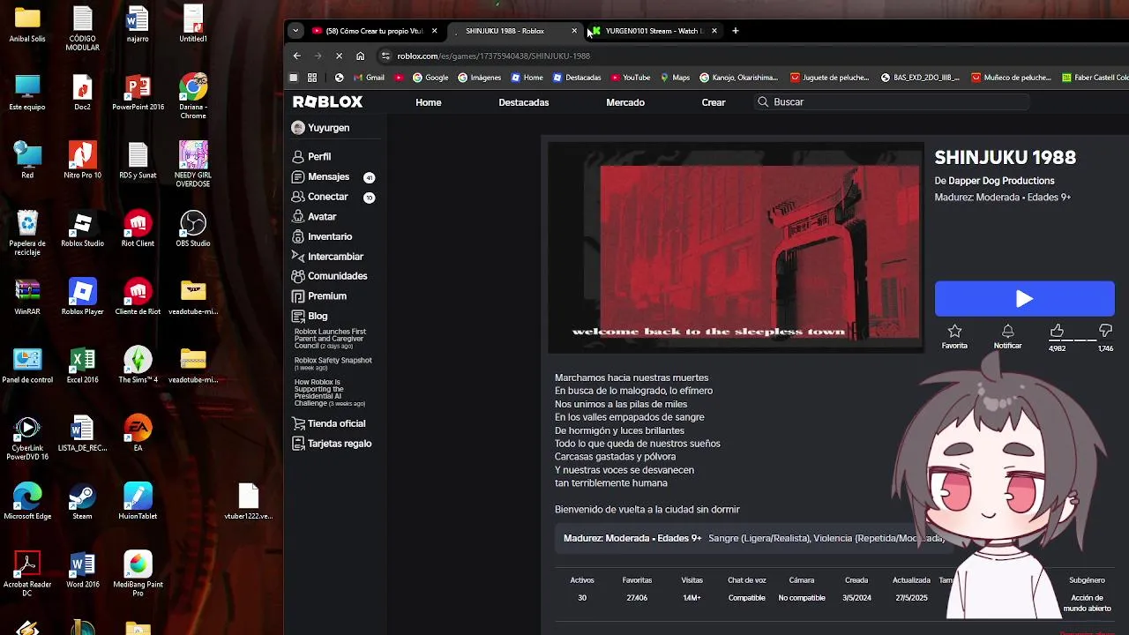Open the Papelera de reciclaje icon

click(27, 233)
